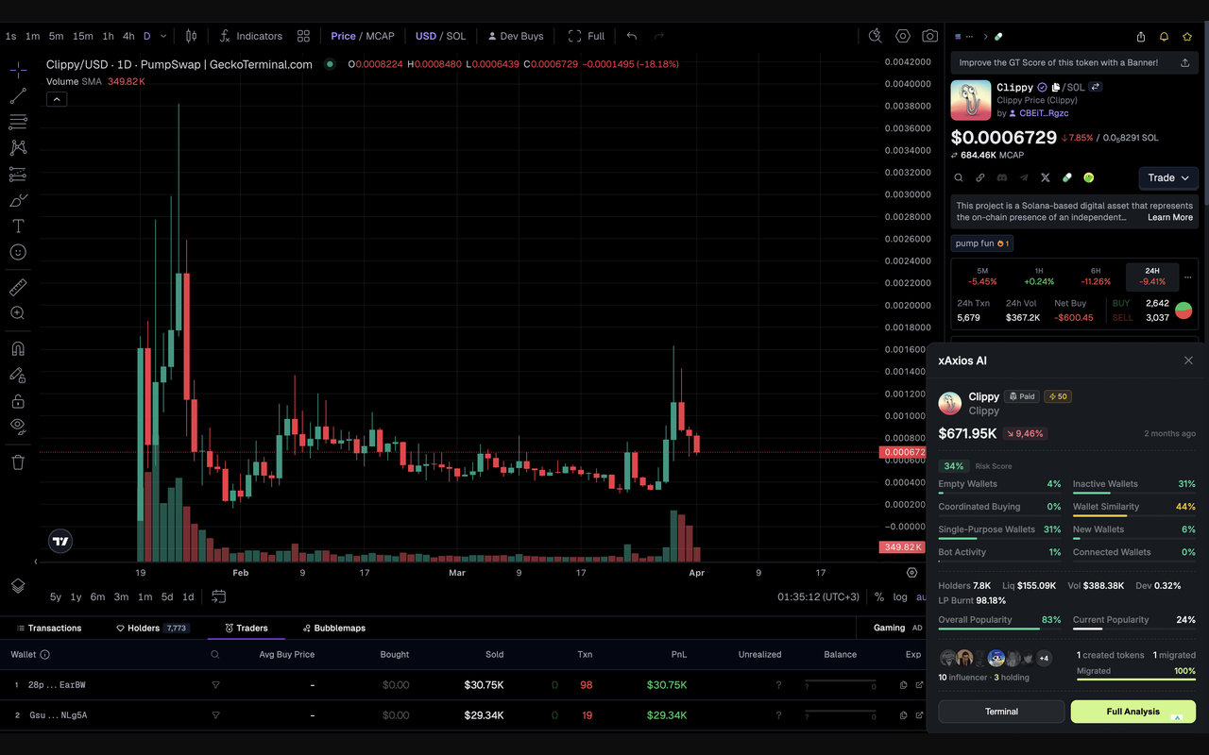Open the Fibonacci retracement tool
1209x755 pixels.
click(18, 122)
